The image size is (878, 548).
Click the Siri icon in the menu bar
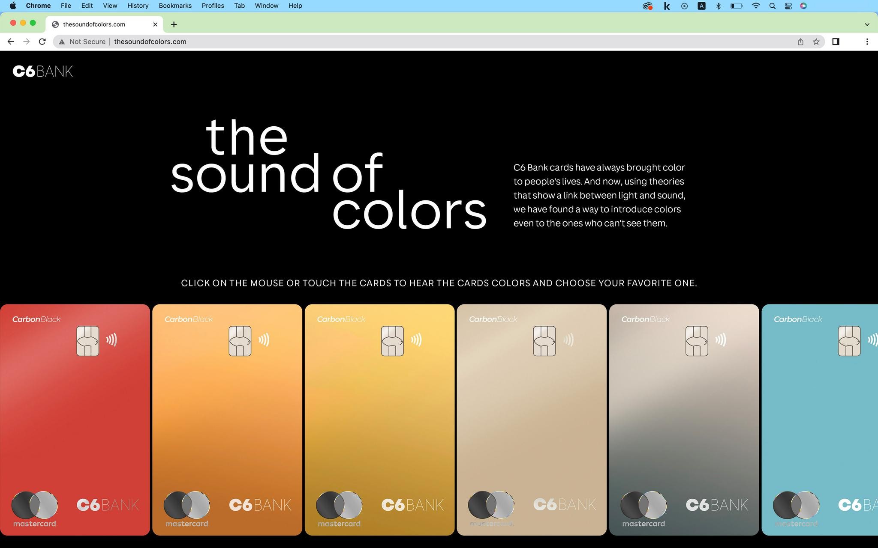(803, 6)
